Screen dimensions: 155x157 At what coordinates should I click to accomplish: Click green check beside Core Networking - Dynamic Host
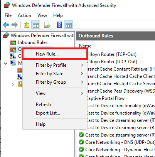(x=81, y=149)
